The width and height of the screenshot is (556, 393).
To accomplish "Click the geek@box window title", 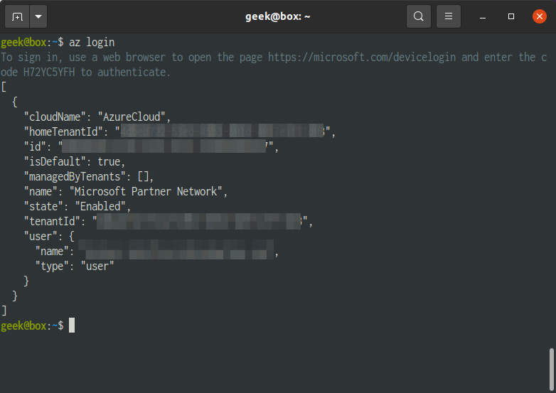I will coord(278,16).
